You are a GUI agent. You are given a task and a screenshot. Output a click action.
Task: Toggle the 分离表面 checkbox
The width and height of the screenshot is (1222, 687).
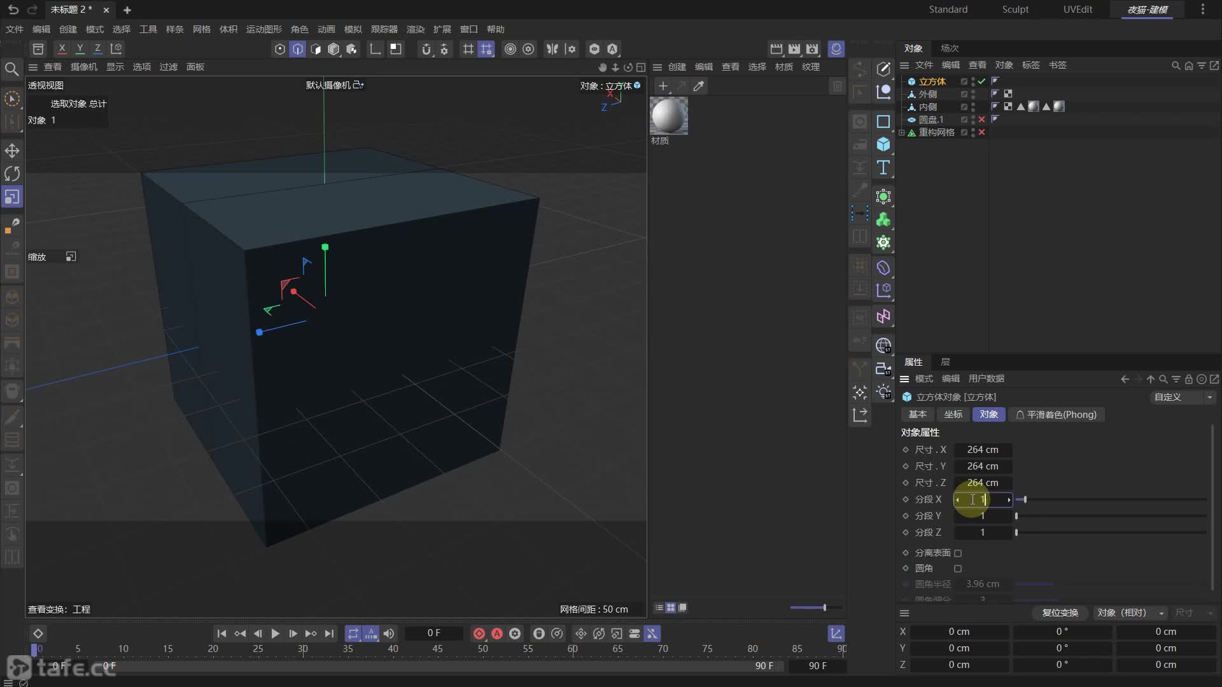pyautogui.click(x=958, y=553)
